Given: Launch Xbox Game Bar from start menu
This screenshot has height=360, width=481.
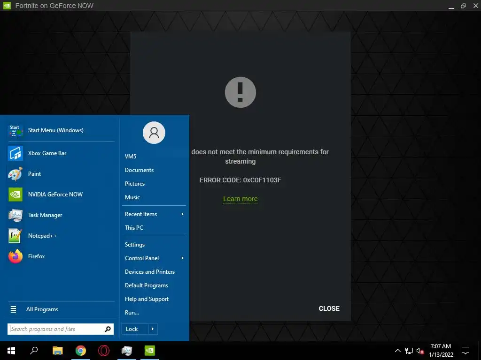Looking at the screenshot, I should click(61, 153).
